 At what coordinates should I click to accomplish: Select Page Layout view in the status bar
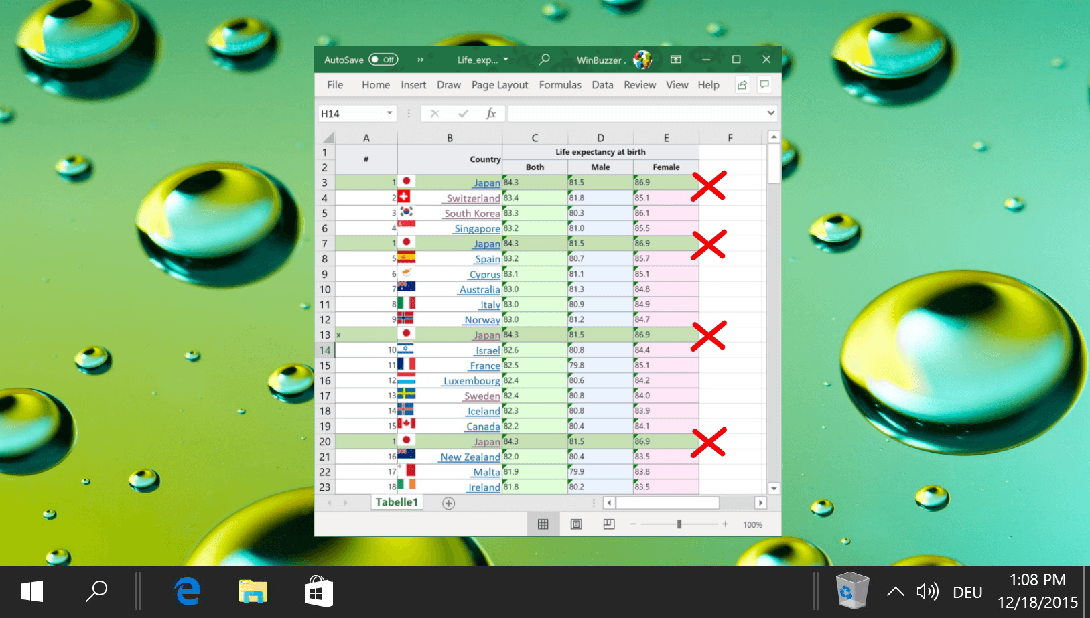[x=576, y=524]
